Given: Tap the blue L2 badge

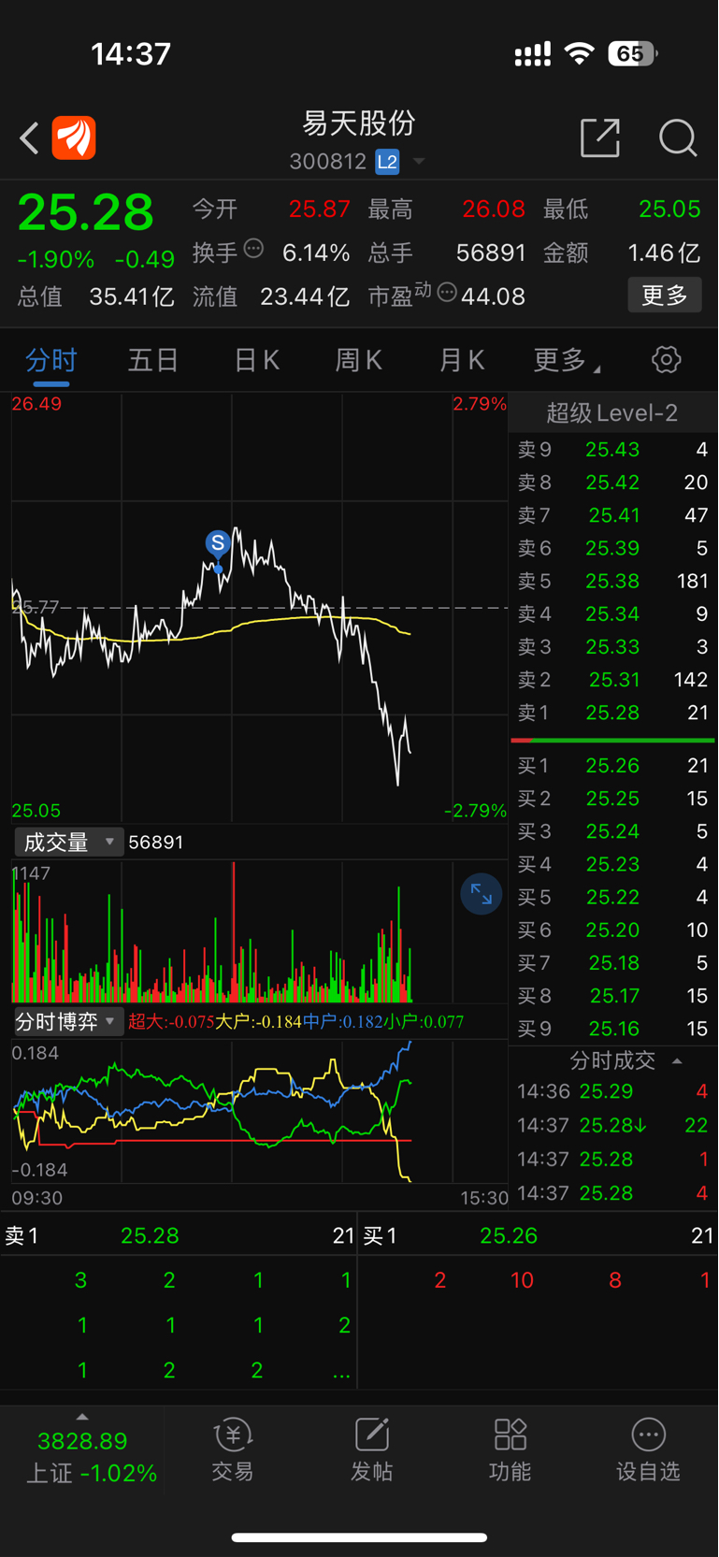Looking at the screenshot, I should tap(387, 162).
